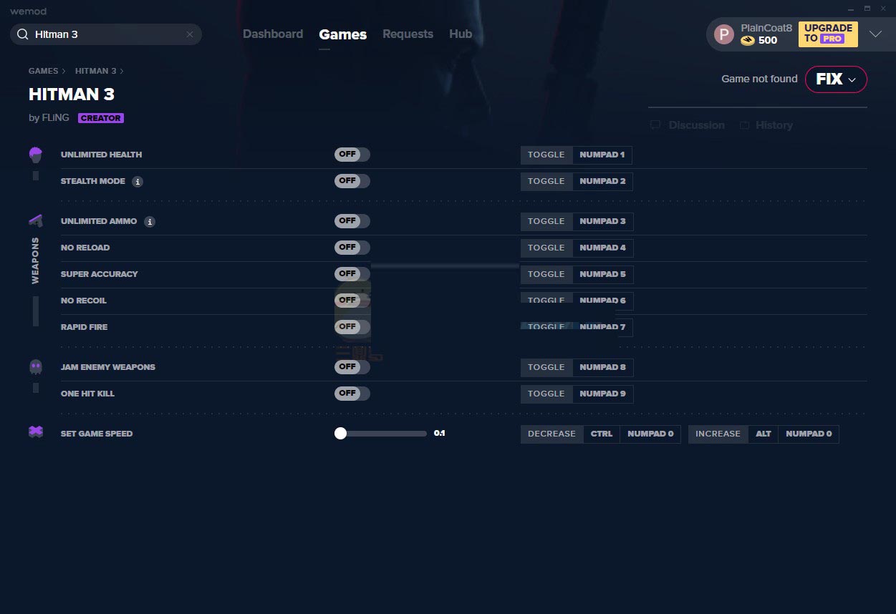The image size is (896, 614).
Task: Click NUMPAD 9 hotkey for One Hit Kill
Action: point(602,394)
